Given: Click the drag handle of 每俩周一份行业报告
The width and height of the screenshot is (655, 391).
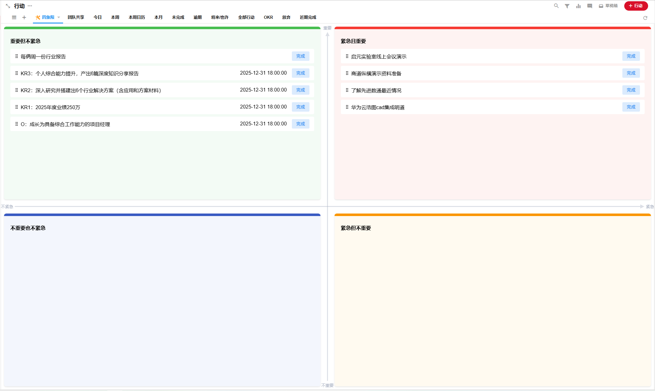Looking at the screenshot, I should click(17, 56).
